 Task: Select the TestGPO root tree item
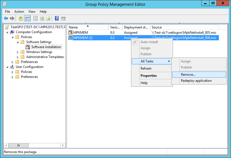coord(38,27)
